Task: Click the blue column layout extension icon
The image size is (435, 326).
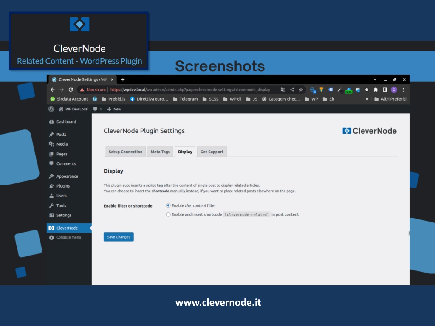Action: tap(330, 90)
